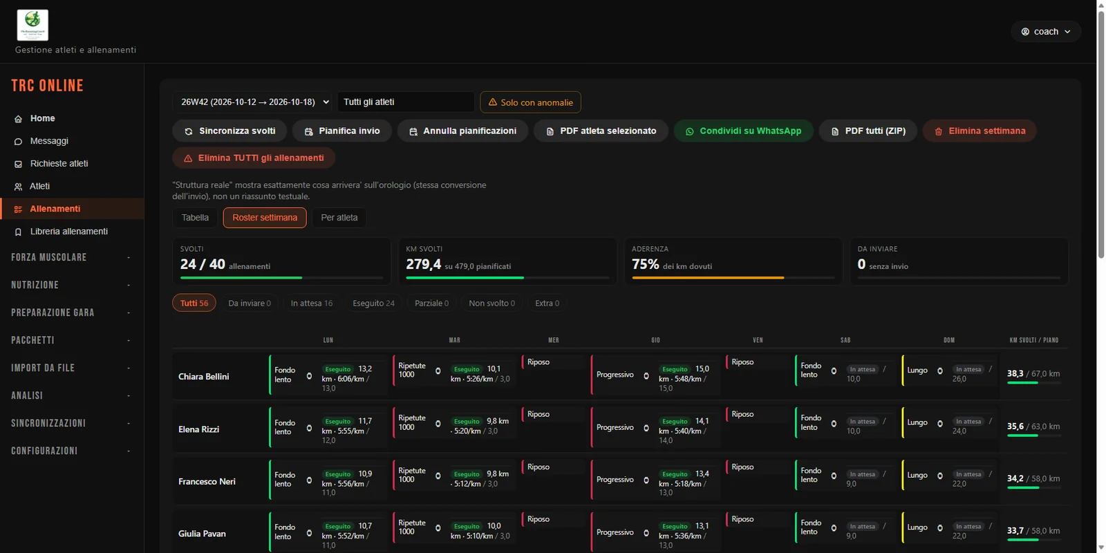Open Allenamenti in the sidebar
The height and width of the screenshot is (553, 1106).
pyautogui.click(x=72, y=209)
